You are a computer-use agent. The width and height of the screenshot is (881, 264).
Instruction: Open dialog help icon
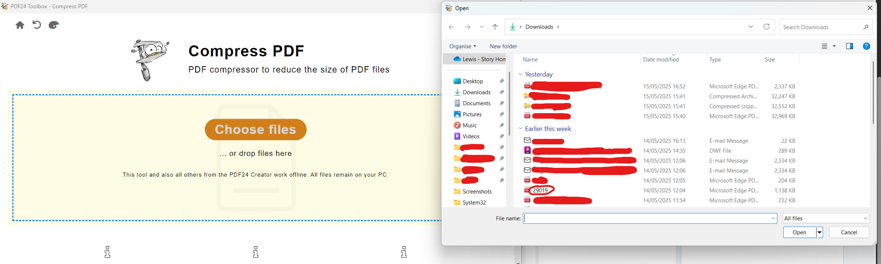(866, 46)
